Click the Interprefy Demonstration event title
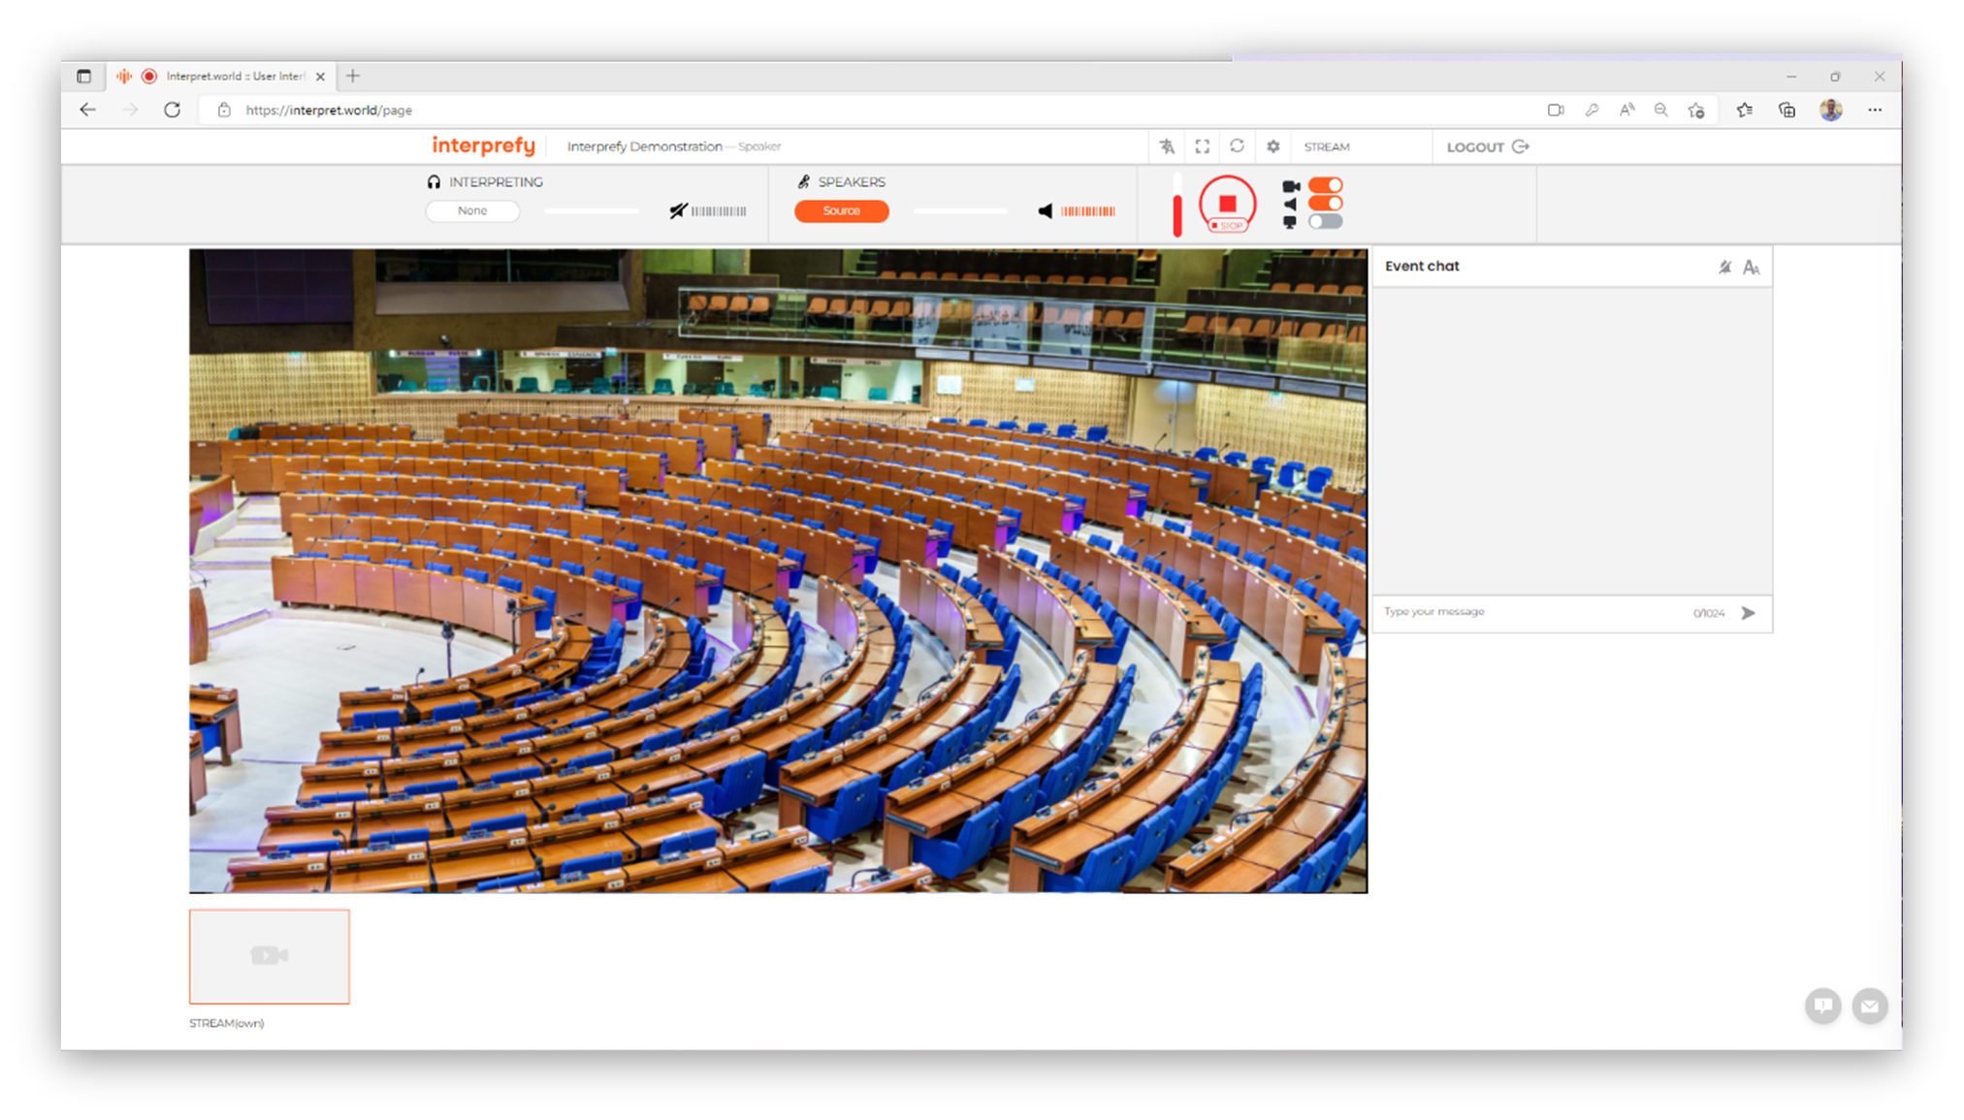Image resolution: width=1964 pixels, height=1120 pixels. pos(644,146)
